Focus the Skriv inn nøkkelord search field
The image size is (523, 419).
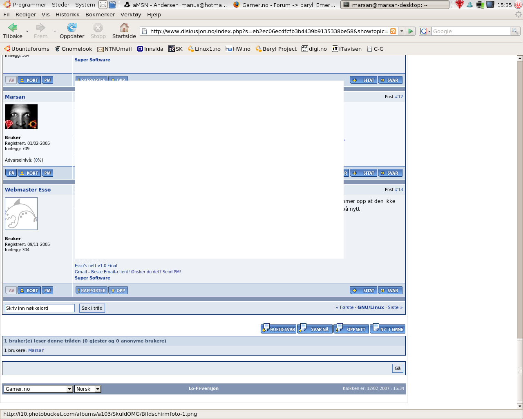pos(40,308)
